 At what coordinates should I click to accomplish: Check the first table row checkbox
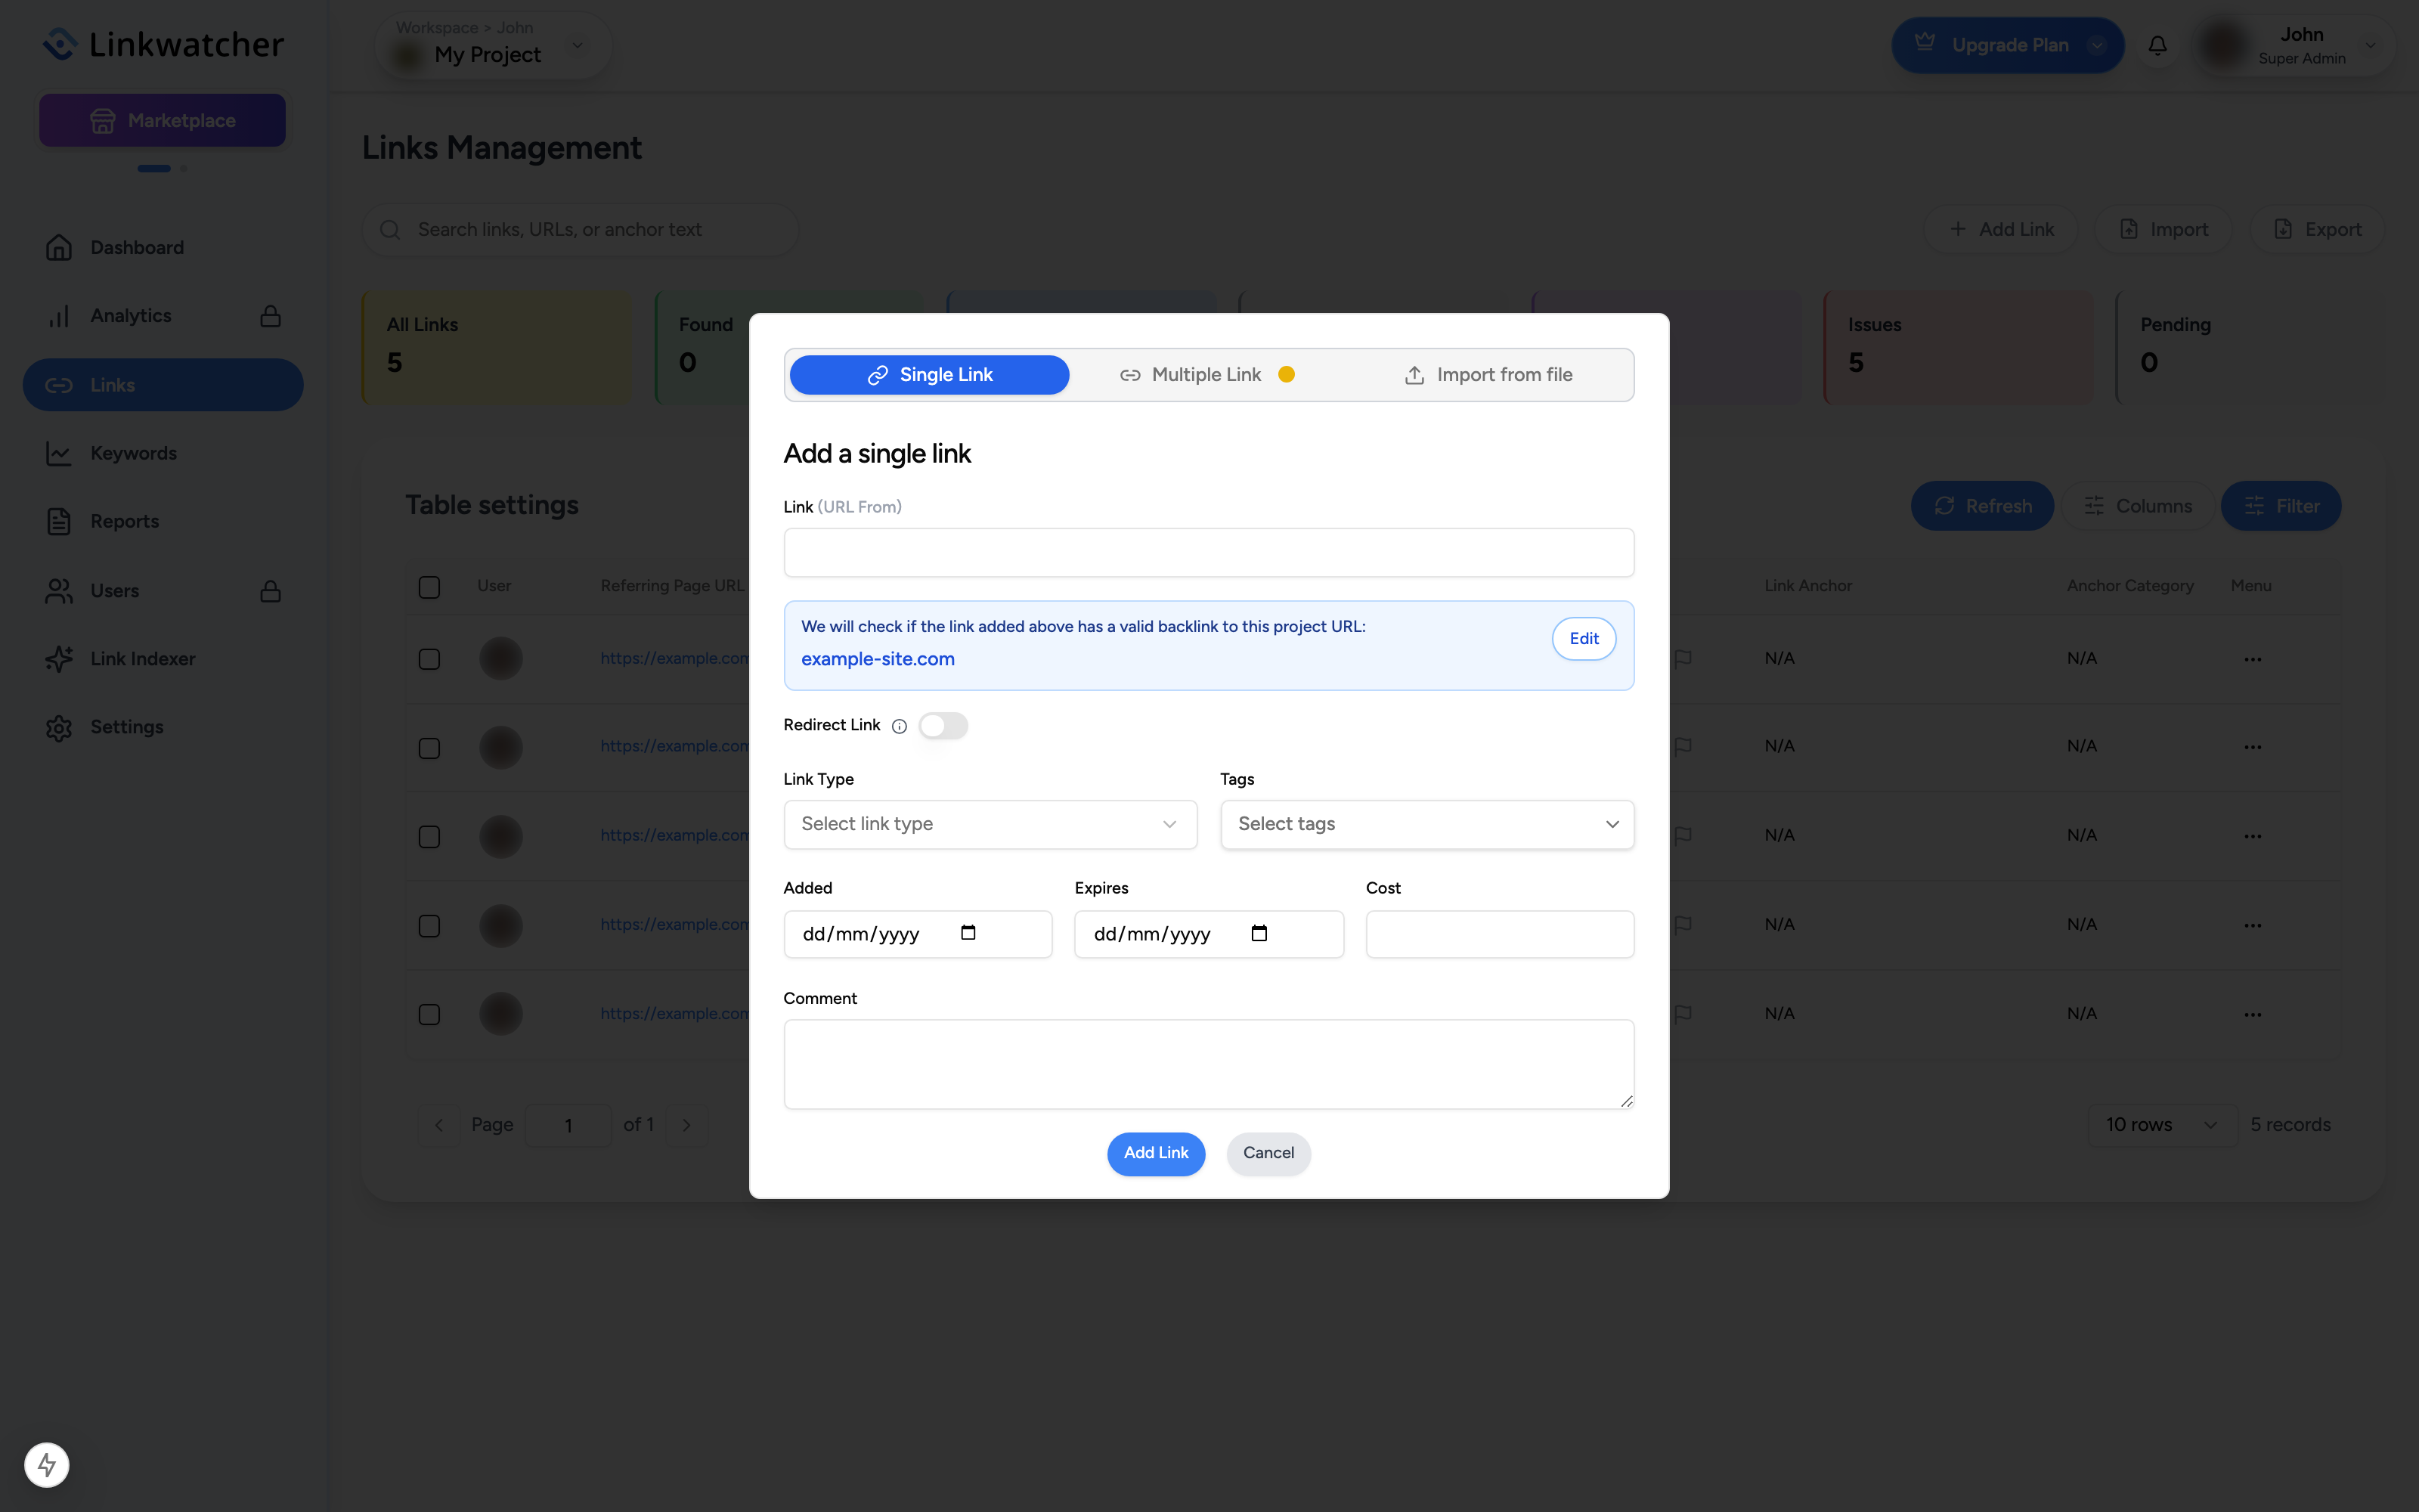[x=429, y=659]
